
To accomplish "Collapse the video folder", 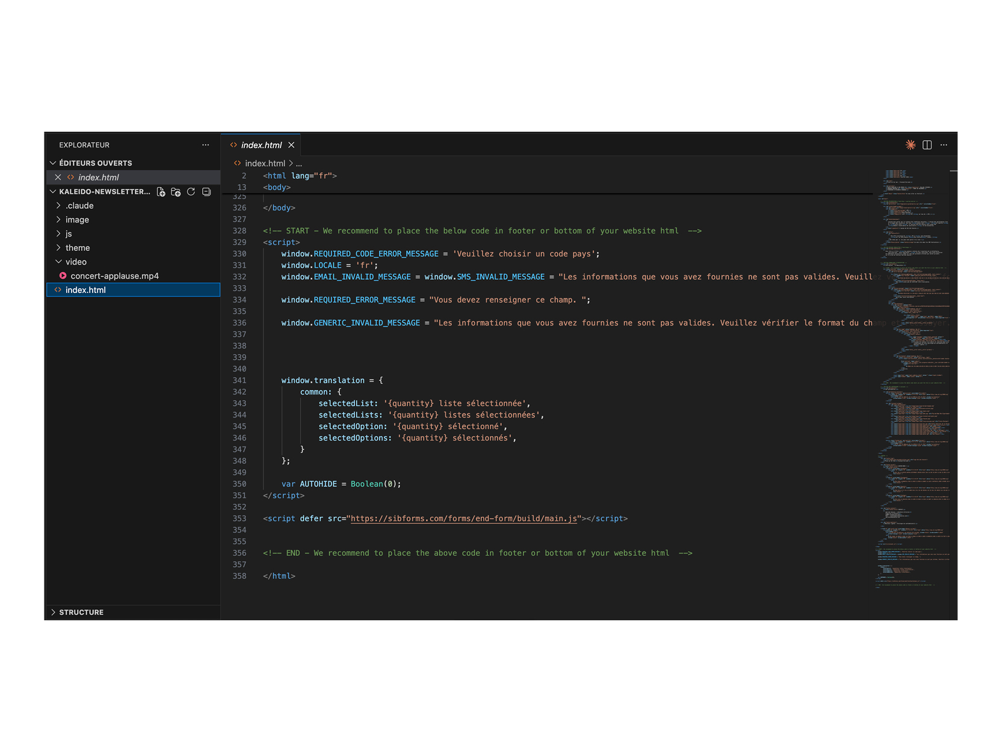I will [58, 262].
